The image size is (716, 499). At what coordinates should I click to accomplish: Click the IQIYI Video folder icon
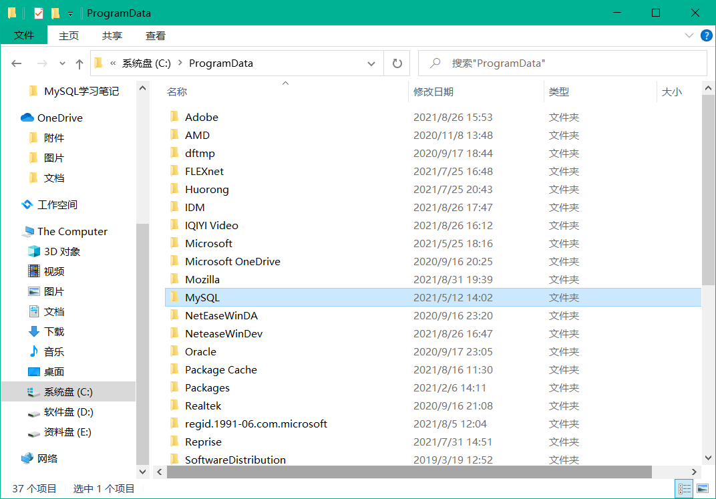pos(174,225)
